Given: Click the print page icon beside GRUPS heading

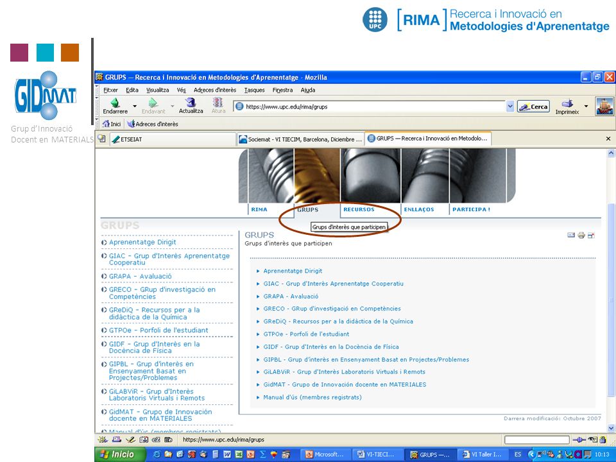Looking at the screenshot, I should pos(581,235).
